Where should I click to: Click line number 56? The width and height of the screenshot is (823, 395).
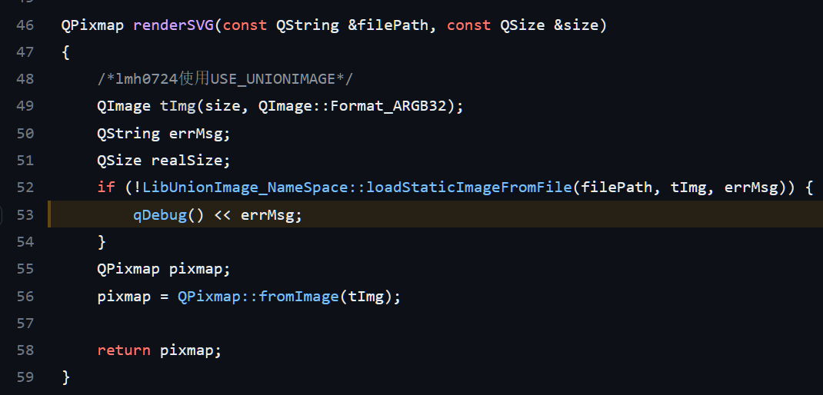tap(25, 296)
